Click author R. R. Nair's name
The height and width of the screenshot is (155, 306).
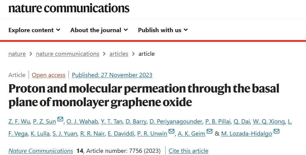(92, 133)
